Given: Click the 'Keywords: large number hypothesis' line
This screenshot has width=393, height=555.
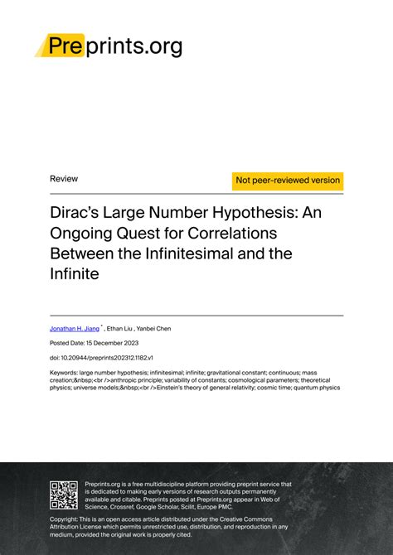Looking at the screenshot, I should pyautogui.click(x=183, y=373).
